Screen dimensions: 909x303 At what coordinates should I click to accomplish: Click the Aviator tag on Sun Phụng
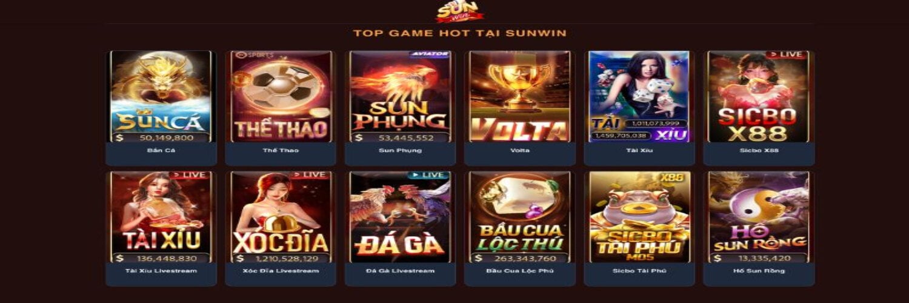point(430,54)
